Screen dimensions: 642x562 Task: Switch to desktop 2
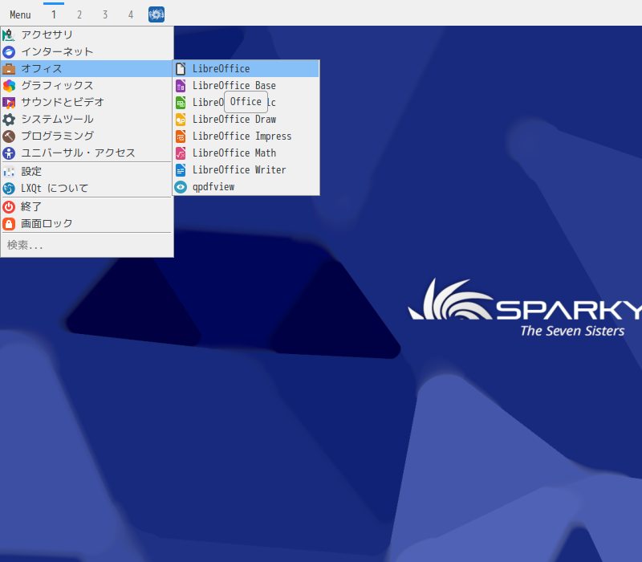[79, 14]
